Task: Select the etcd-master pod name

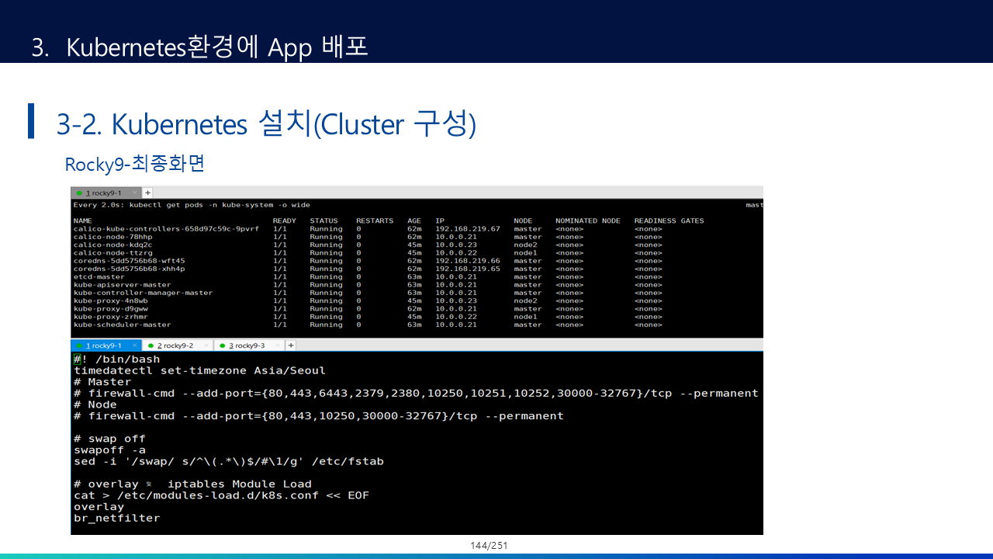Action: (x=99, y=276)
